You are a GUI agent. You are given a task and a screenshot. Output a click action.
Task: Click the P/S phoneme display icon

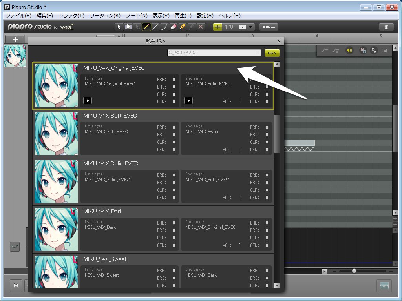click(x=363, y=51)
